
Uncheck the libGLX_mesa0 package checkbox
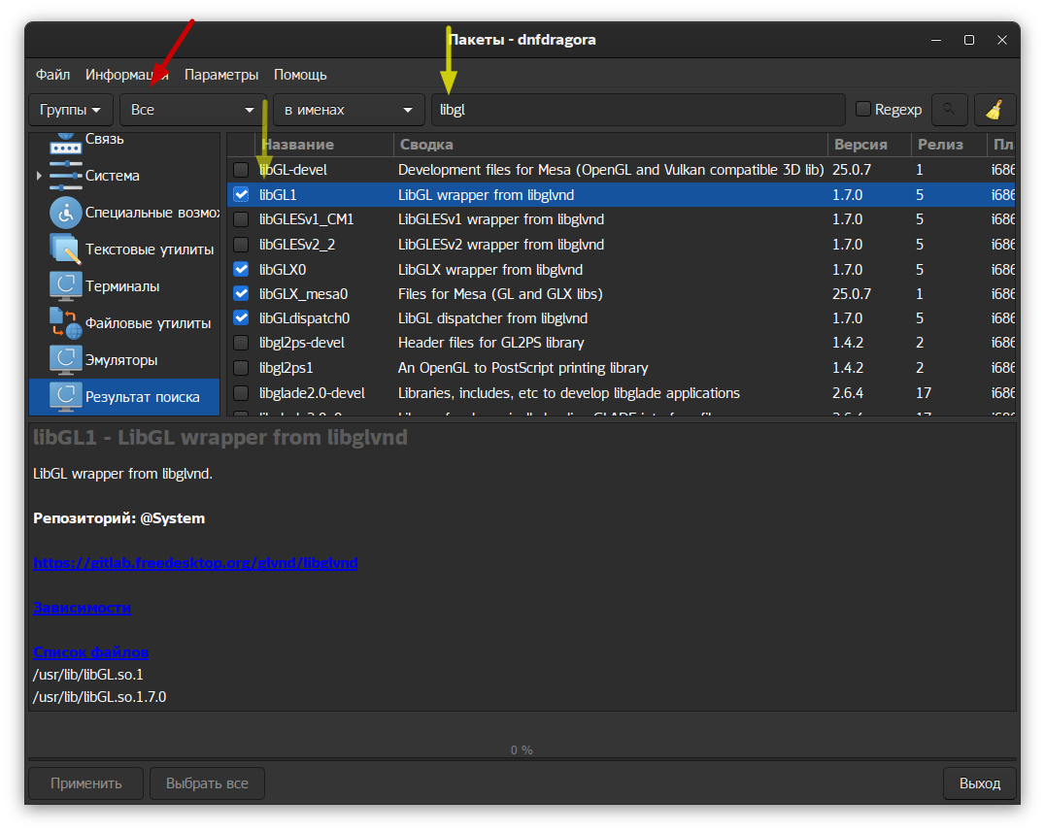pos(241,293)
